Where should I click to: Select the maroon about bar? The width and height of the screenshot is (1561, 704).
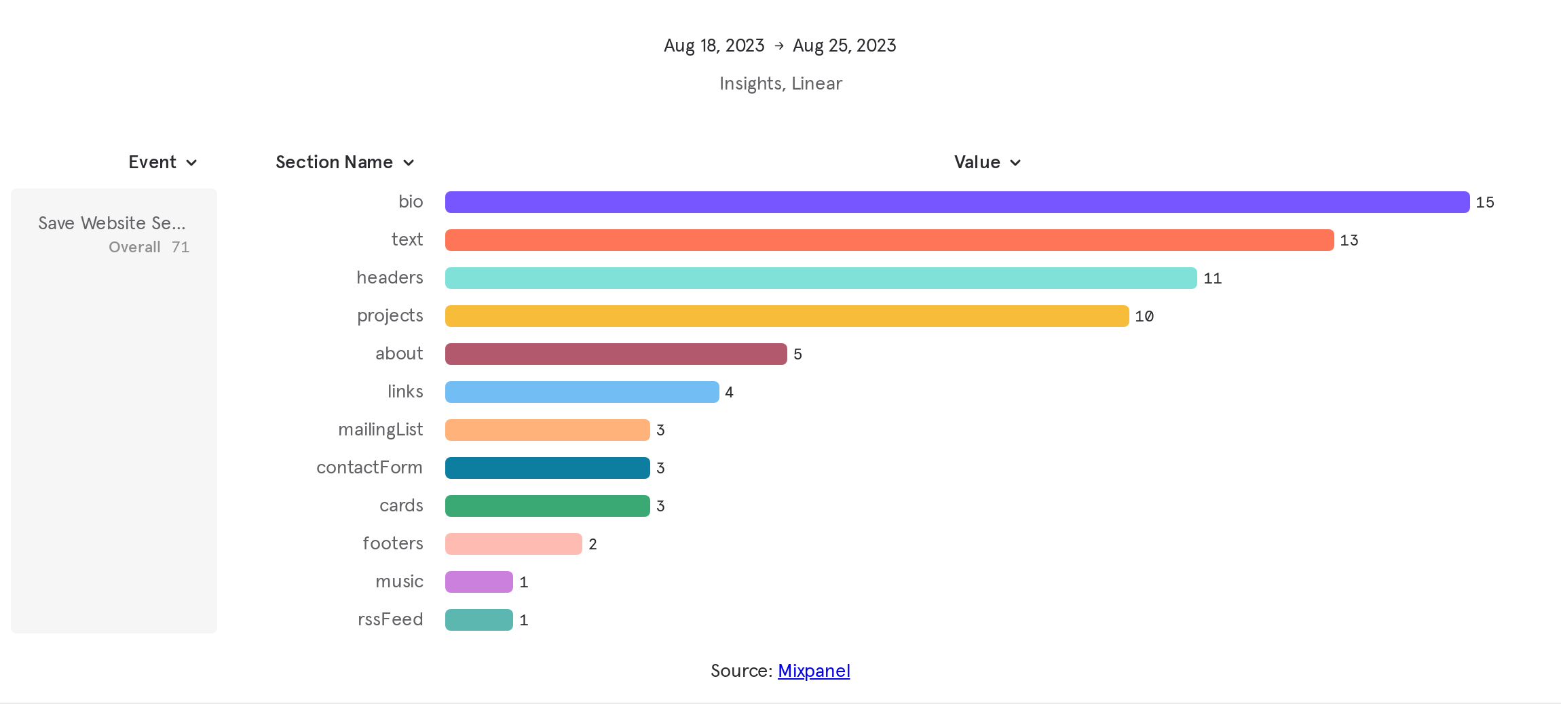click(616, 354)
